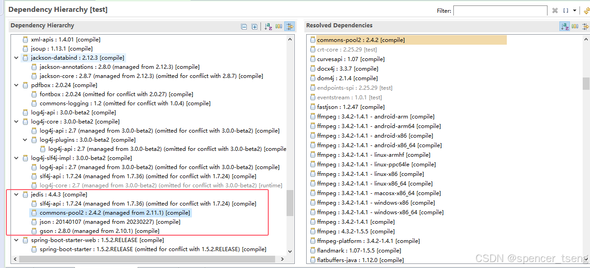Clear the Filter field with the X icon
The height and width of the screenshot is (268, 590).
coord(555,10)
